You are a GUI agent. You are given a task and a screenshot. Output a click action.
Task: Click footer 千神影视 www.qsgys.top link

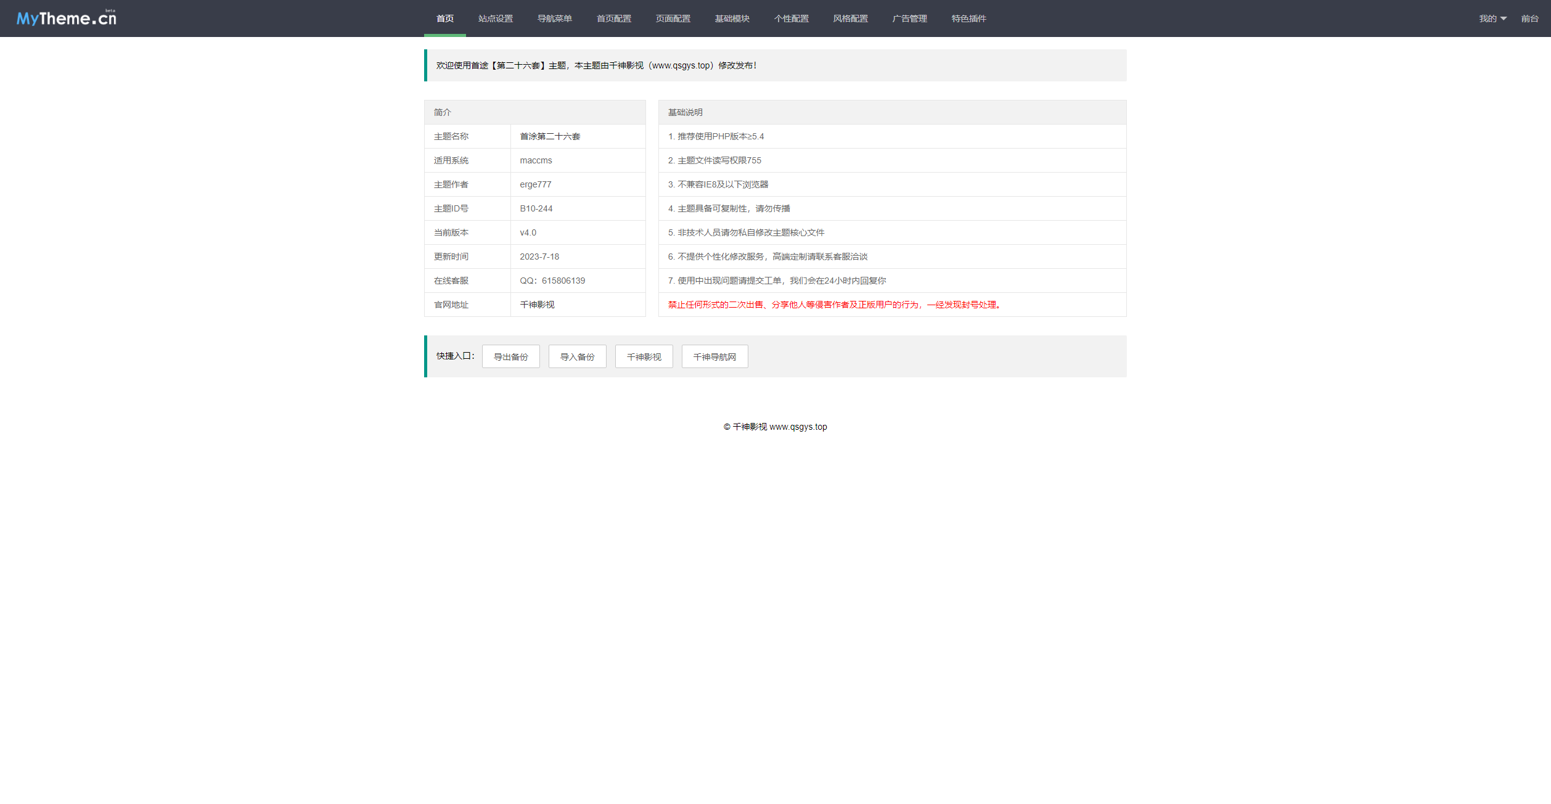click(x=780, y=427)
